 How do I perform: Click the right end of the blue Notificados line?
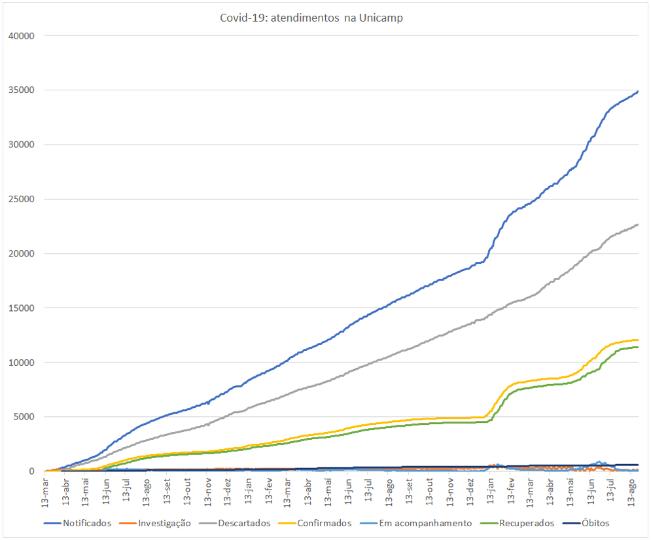(637, 92)
